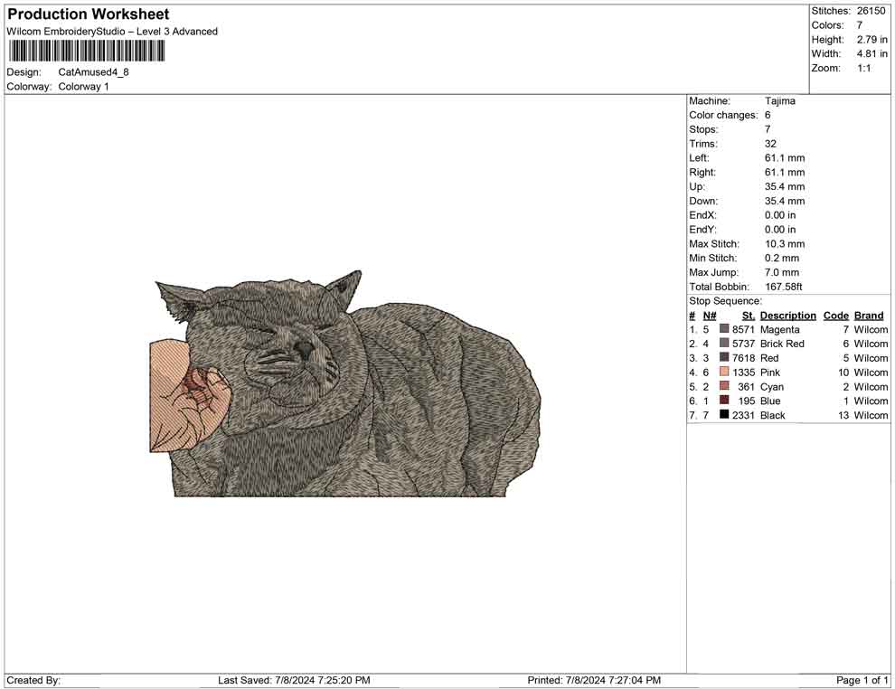
Task: Click the Cyan color swatch
Action: tap(722, 387)
